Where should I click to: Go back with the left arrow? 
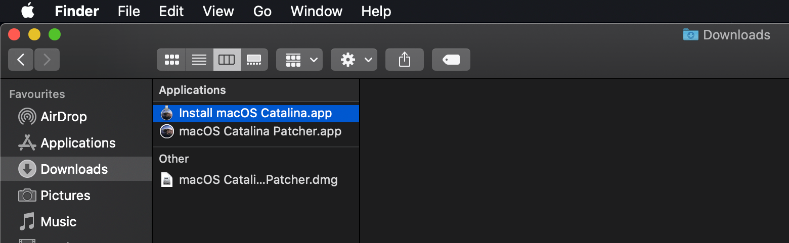point(21,60)
